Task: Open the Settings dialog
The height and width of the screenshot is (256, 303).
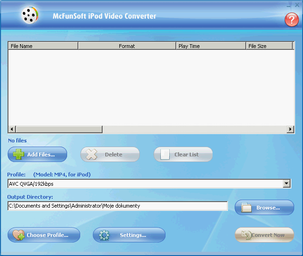Action: [129, 235]
